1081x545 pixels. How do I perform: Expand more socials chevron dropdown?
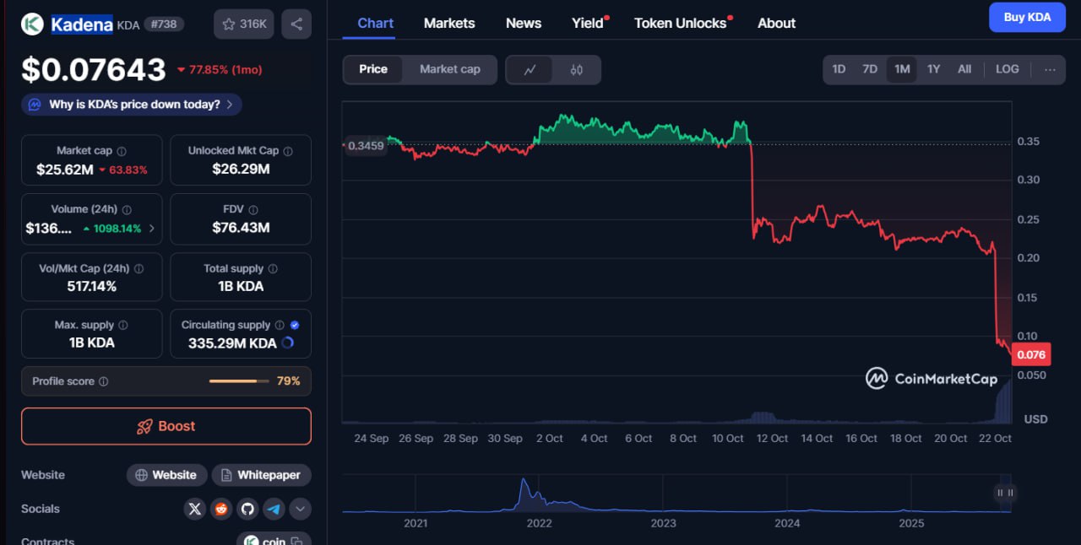pos(301,509)
